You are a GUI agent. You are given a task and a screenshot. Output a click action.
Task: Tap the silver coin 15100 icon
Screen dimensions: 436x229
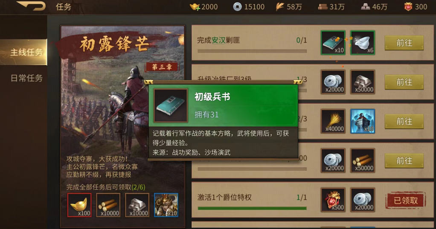[x=237, y=7]
